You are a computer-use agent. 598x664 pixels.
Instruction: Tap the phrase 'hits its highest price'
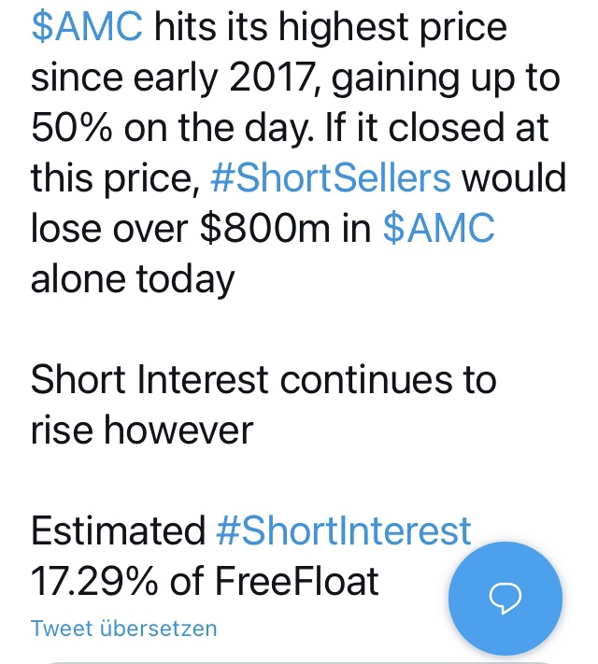(x=330, y=27)
